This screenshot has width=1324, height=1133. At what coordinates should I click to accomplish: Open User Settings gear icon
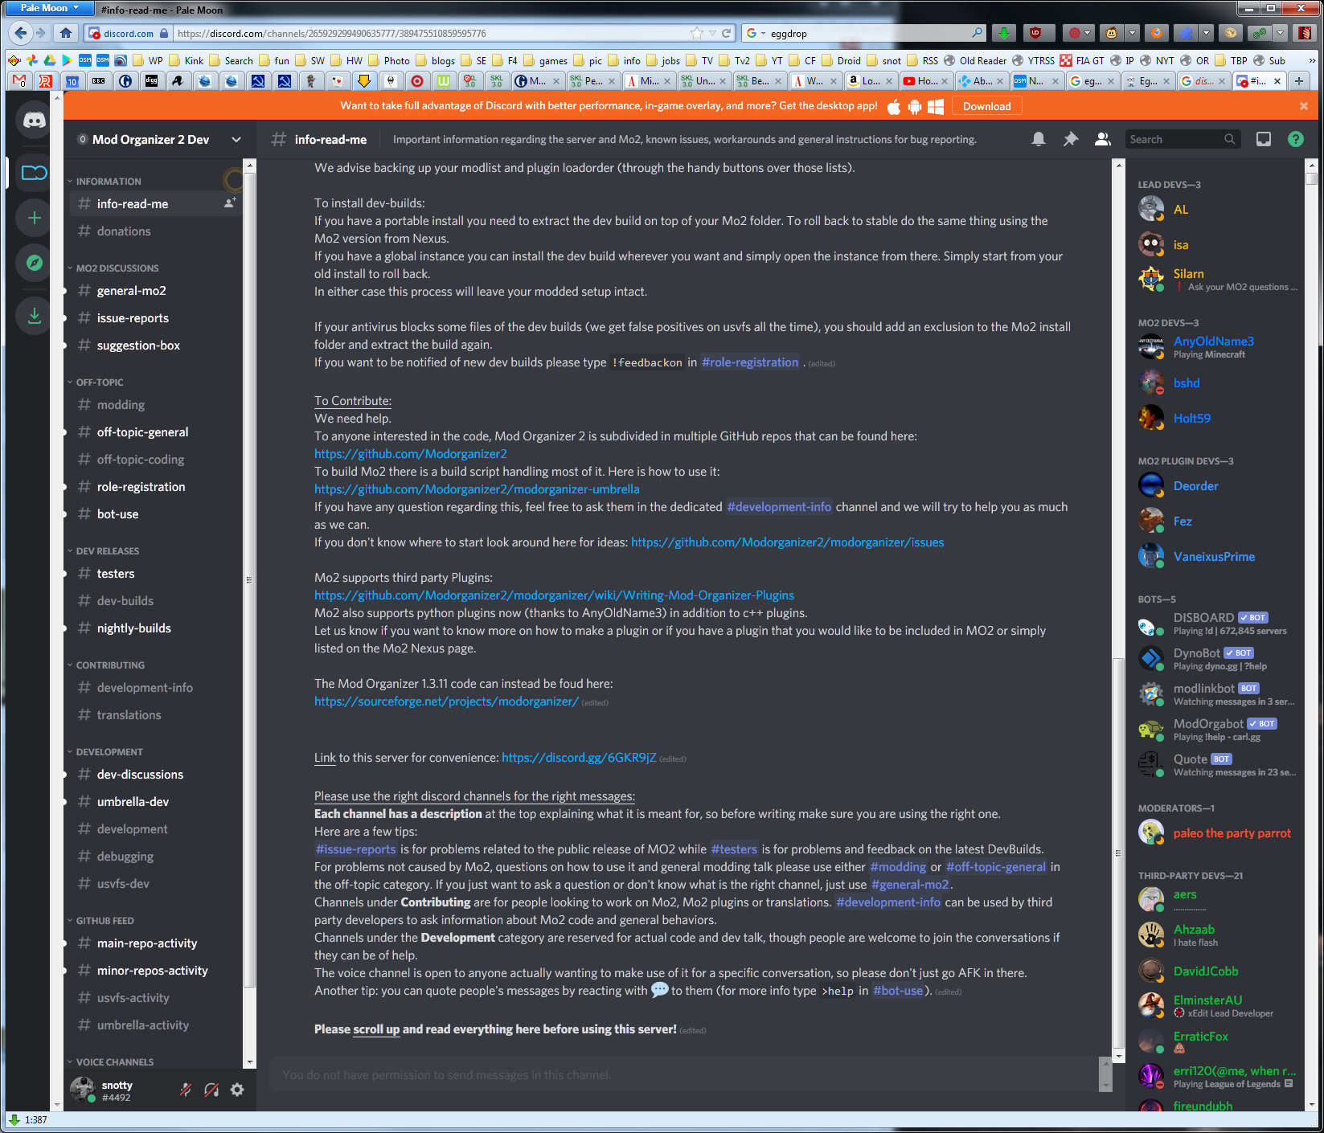237,1090
